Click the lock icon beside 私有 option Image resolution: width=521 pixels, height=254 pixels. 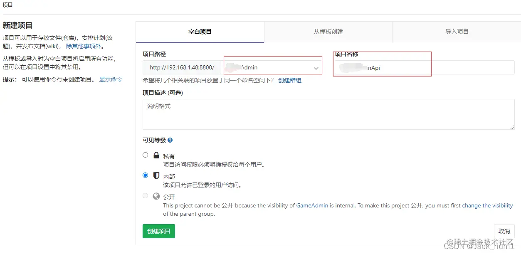(x=156, y=155)
